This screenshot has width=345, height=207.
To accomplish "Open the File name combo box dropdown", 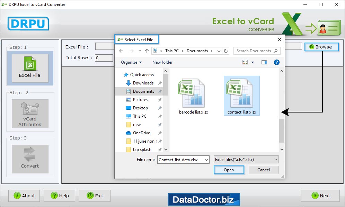I will point(206,160).
